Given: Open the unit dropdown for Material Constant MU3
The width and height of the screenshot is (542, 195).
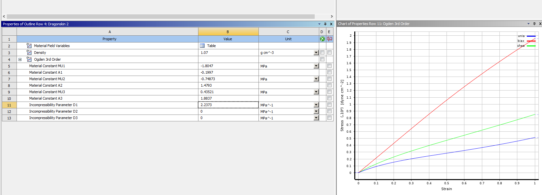Looking at the screenshot, I should pos(316,92).
